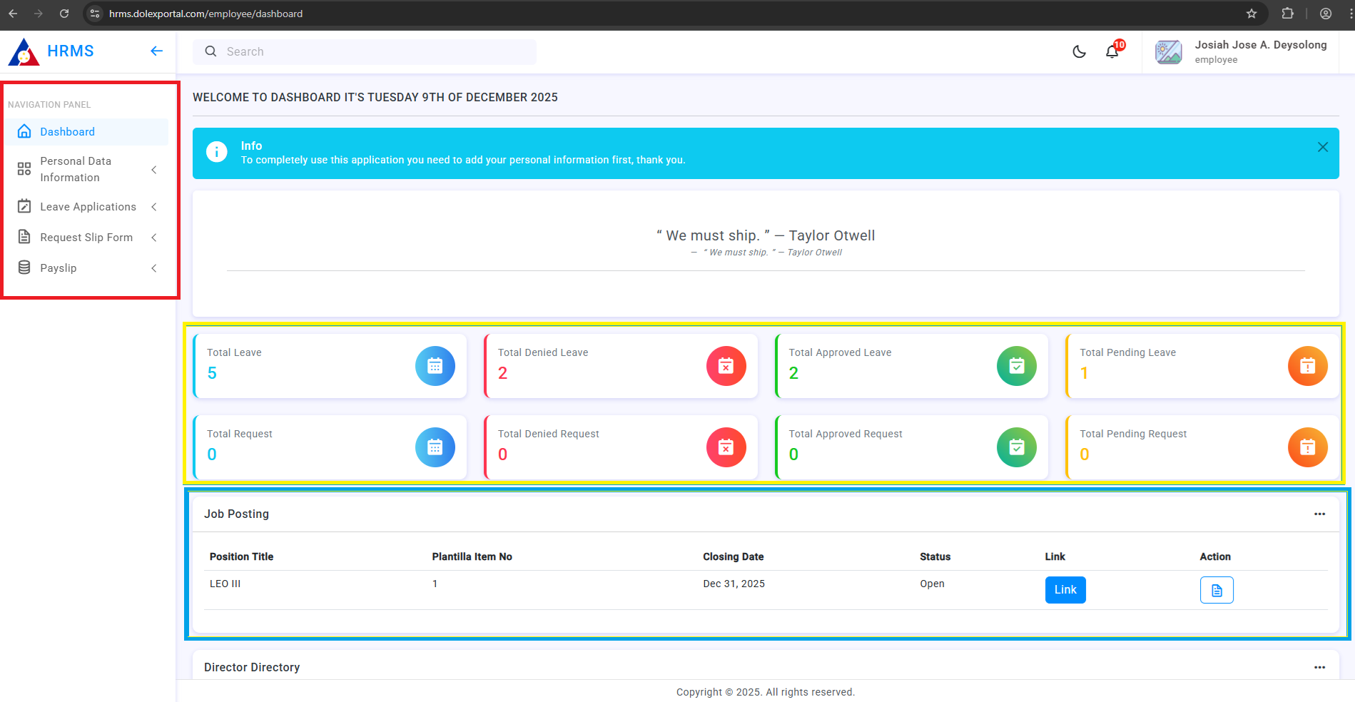
Task: Click the Total Denied Leave calendar icon
Action: click(x=726, y=366)
